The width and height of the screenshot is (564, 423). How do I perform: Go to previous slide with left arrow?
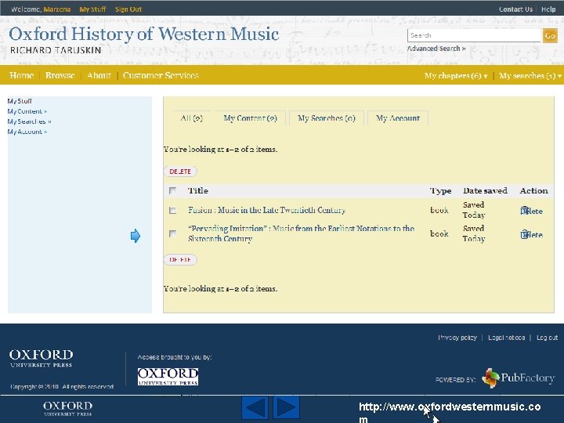point(255,408)
